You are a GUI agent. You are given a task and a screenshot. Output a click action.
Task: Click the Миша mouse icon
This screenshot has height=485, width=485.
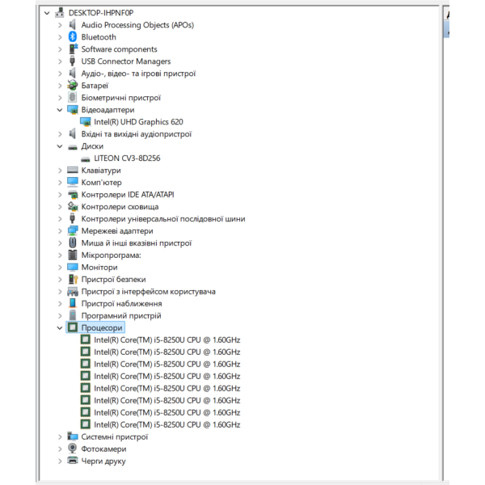click(x=73, y=242)
